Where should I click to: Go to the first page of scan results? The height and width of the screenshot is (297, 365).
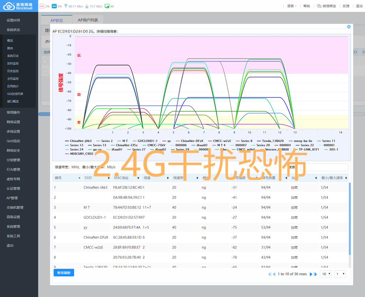[269, 274]
